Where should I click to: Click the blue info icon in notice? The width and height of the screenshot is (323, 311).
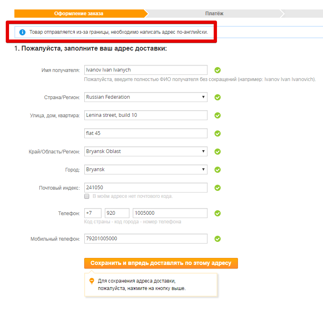click(22, 32)
